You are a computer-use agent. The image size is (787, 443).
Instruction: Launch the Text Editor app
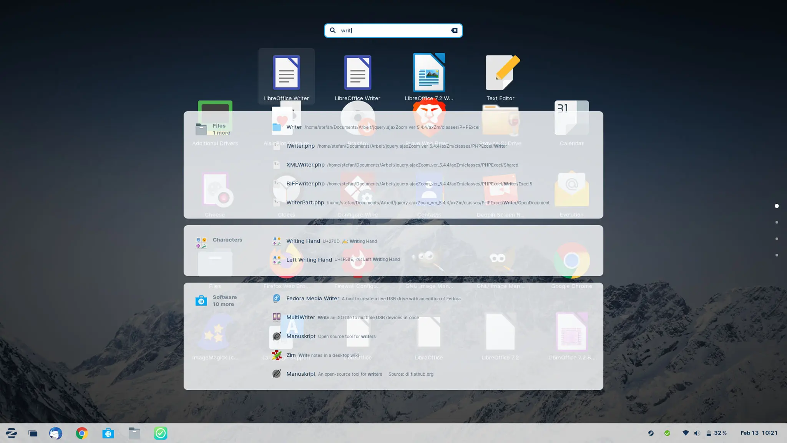pyautogui.click(x=500, y=77)
